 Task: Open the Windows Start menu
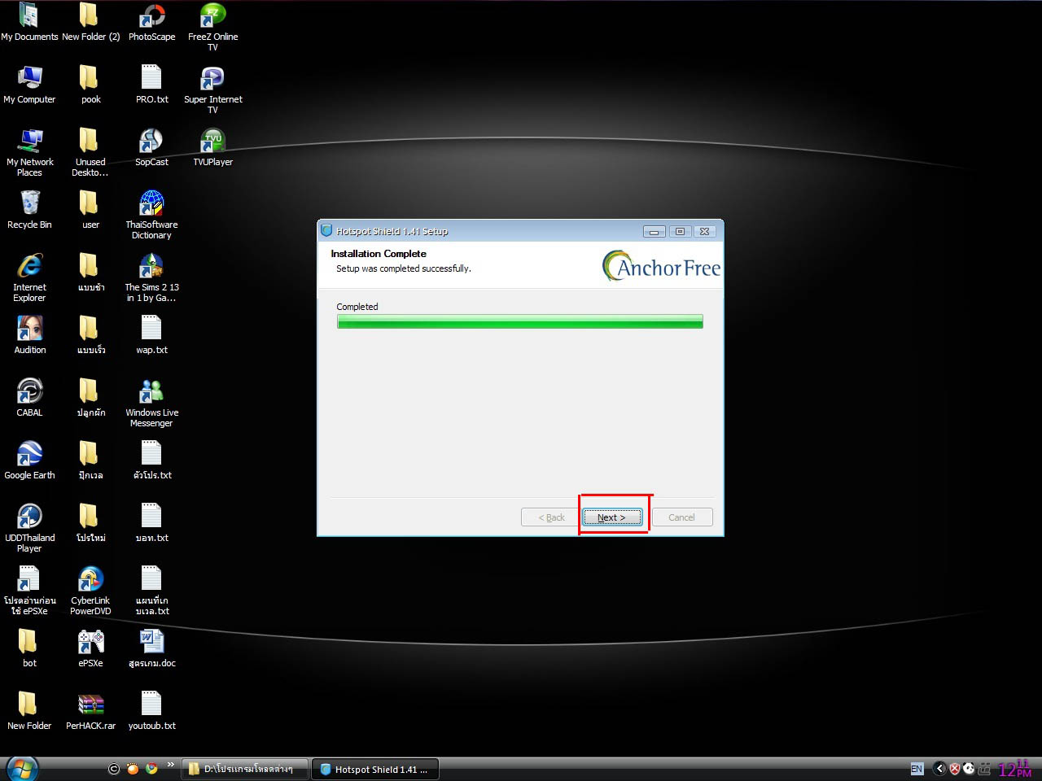(21, 769)
